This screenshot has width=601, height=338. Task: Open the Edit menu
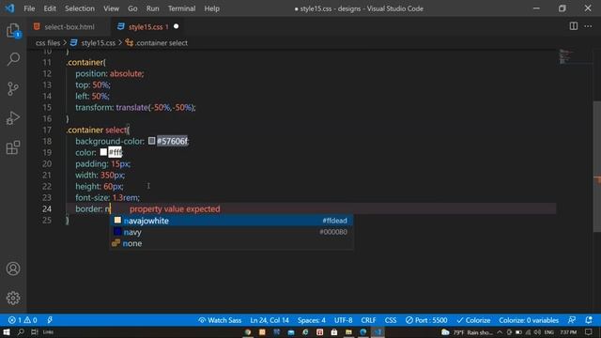[x=50, y=8]
